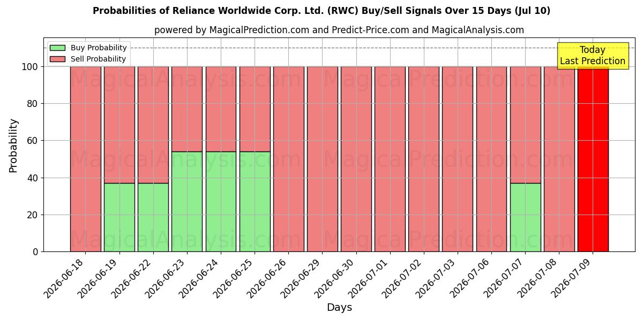Image resolution: width=643 pixels, height=321 pixels.
Task: Click the sell bar for 2026-06-18
Action: click(x=86, y=159)
